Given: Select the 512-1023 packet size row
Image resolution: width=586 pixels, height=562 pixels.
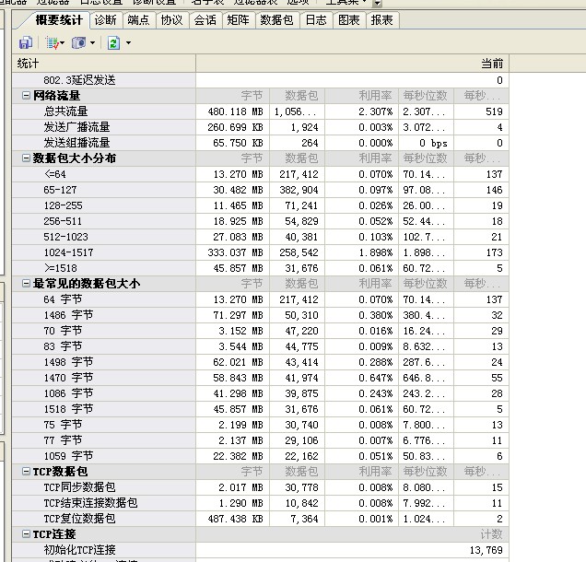Looking at the screenshot, I should pyautogui.click(x=260, y=237).
